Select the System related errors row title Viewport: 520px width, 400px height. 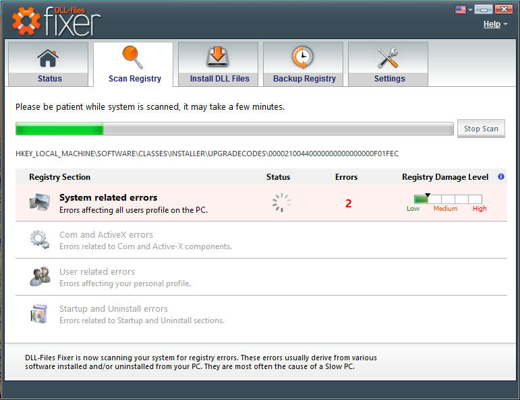[108, 198]
